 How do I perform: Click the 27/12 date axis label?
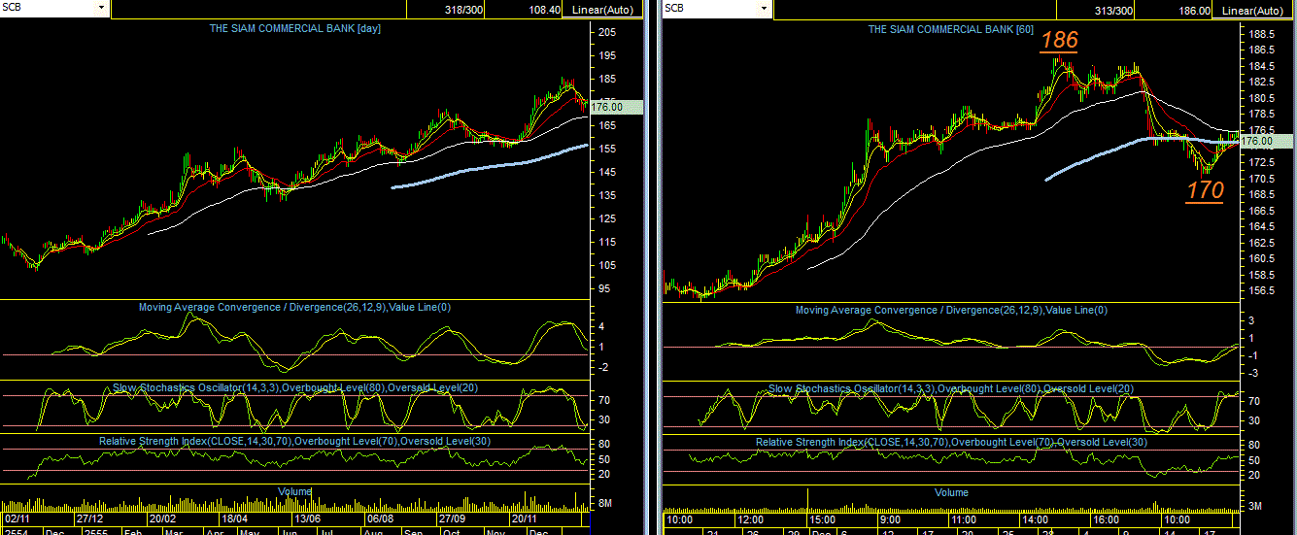tap(88, 519)
